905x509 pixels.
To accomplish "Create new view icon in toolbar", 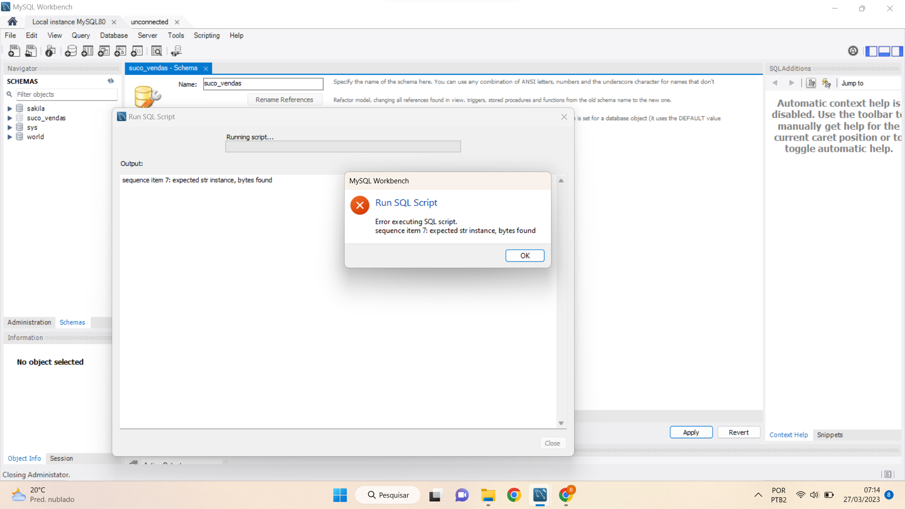I will click(x=104, y=51).
